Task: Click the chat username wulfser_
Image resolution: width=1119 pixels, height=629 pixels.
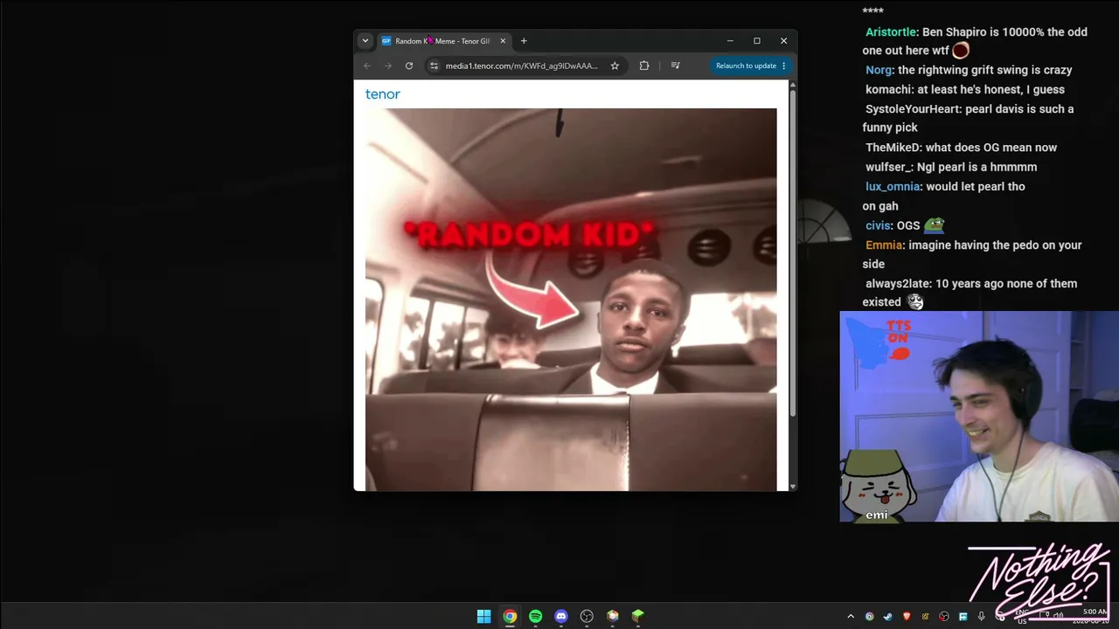Action: coord(889,167)
